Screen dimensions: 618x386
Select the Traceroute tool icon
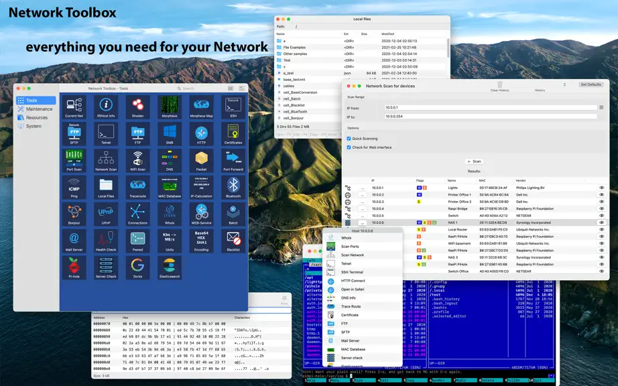click(x=137, y=187)
